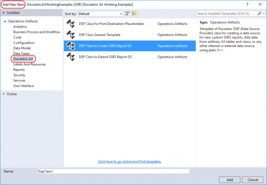Image resolution: width=267 pixels, height=185 pixels.
Task: Click Operations Artifacts in Extend SSRS Report row
Action: click(x=172, y=57)
